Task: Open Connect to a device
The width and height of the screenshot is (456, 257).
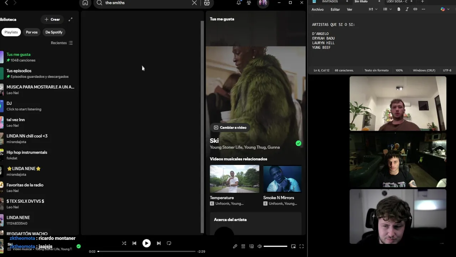Action: pyautogui.click(x=252, y=246)
